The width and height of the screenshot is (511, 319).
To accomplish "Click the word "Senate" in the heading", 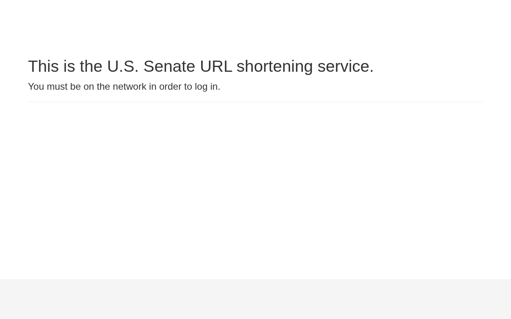I will point(169,66).
